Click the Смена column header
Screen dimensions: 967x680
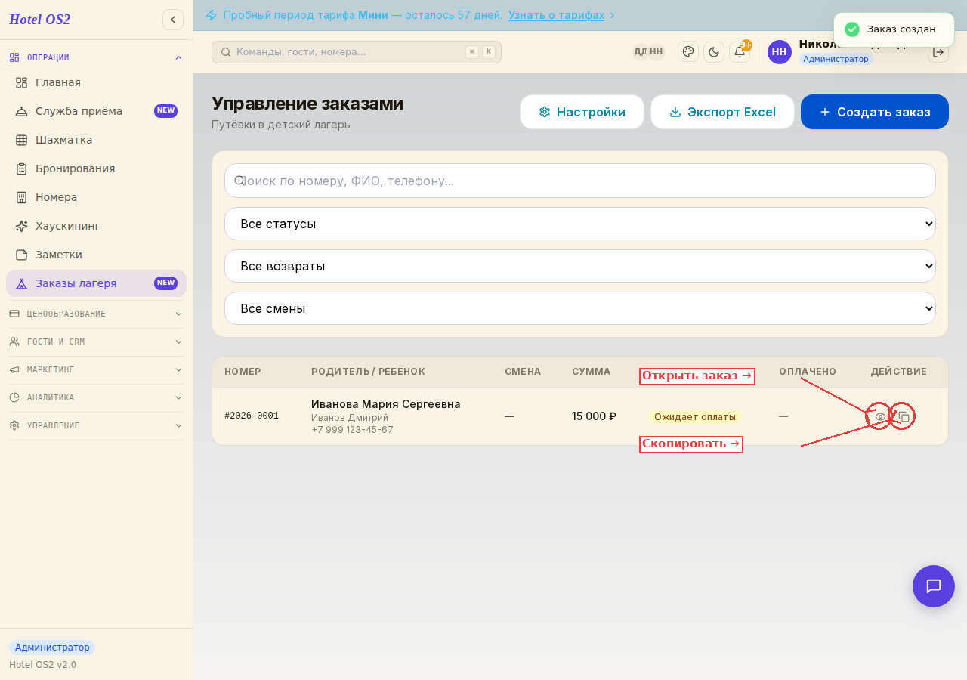point(523,372)
